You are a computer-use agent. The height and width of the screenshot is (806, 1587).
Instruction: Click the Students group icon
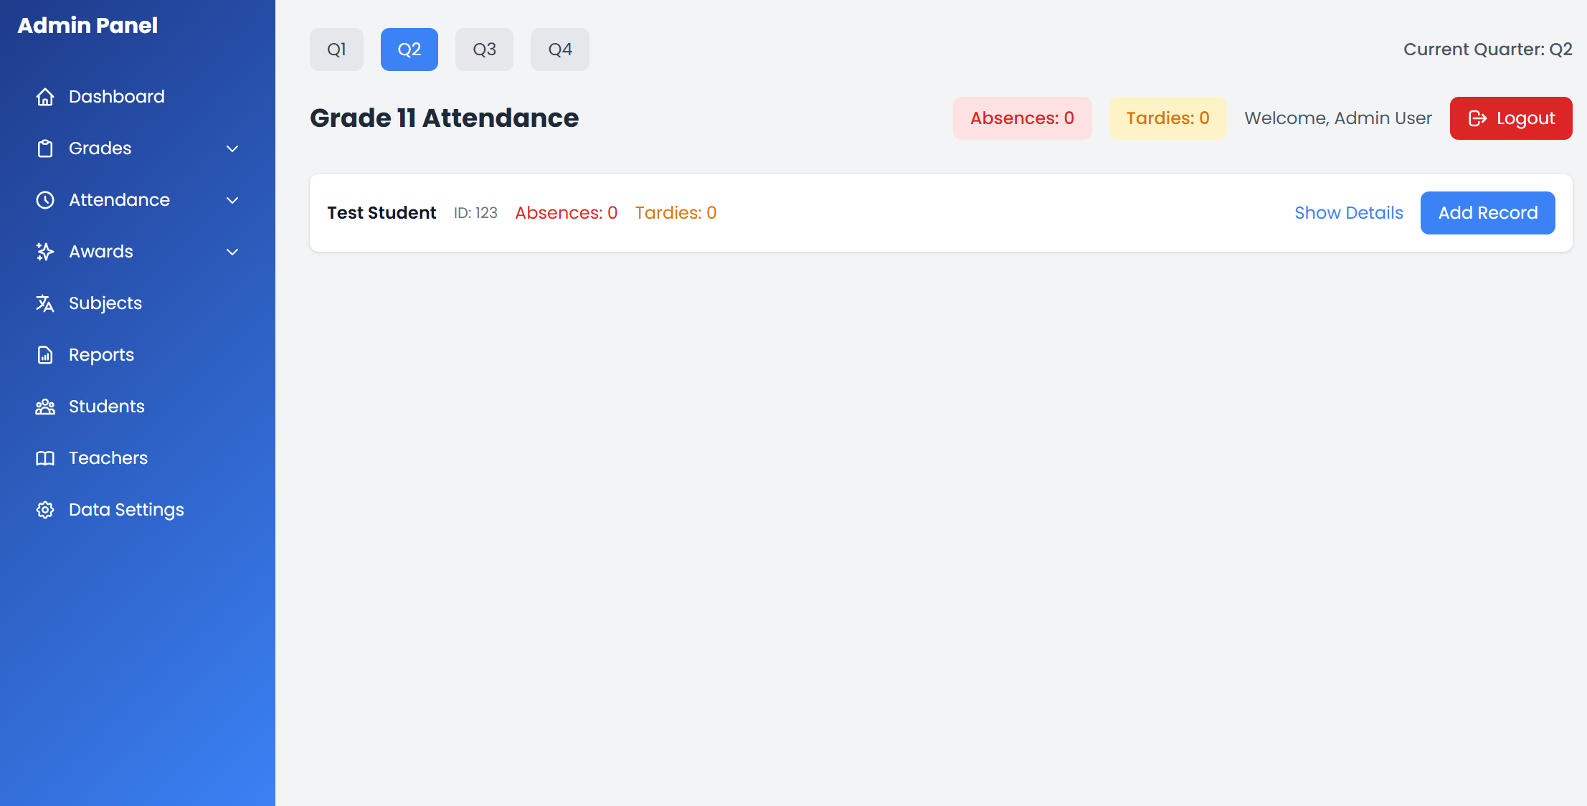pyautogui.click(x=45, y=407)
